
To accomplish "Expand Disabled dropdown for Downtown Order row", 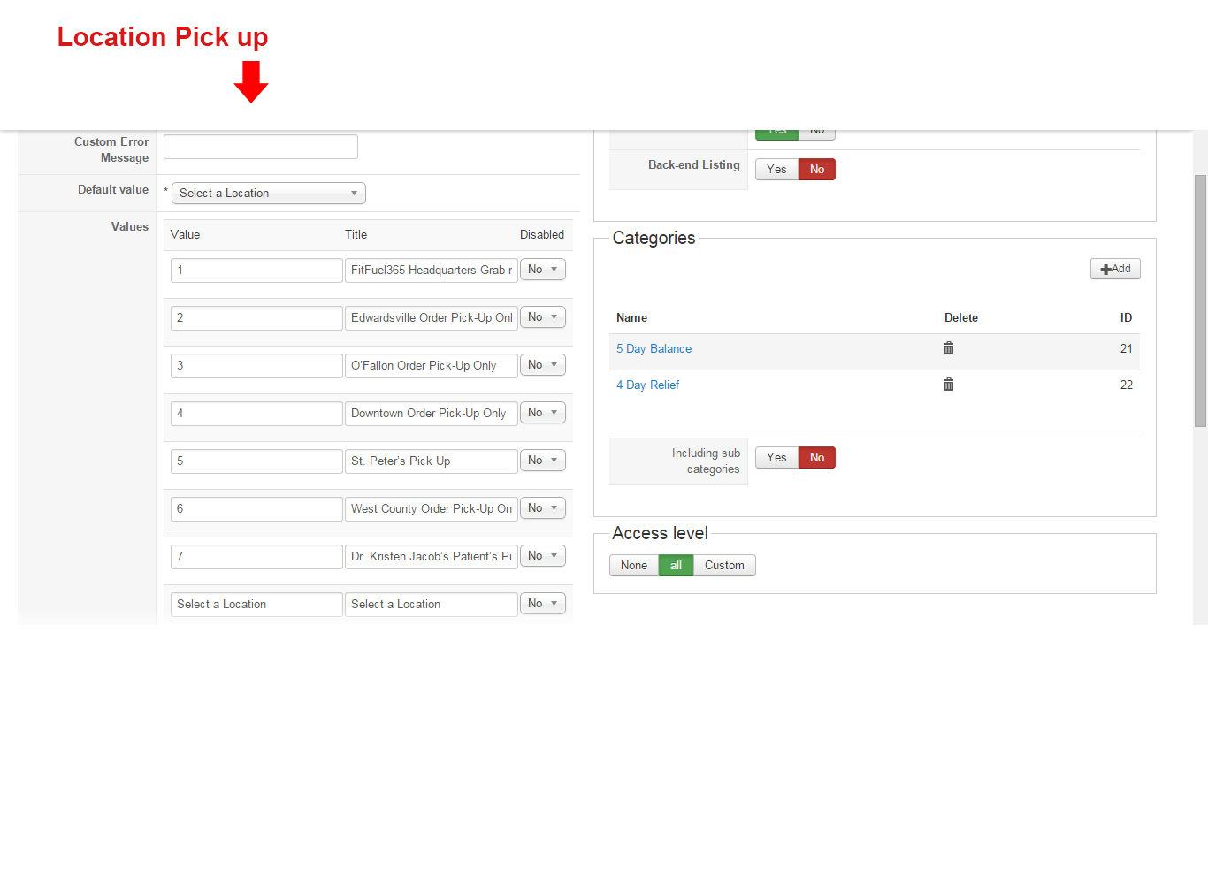I will coord(542,413).
